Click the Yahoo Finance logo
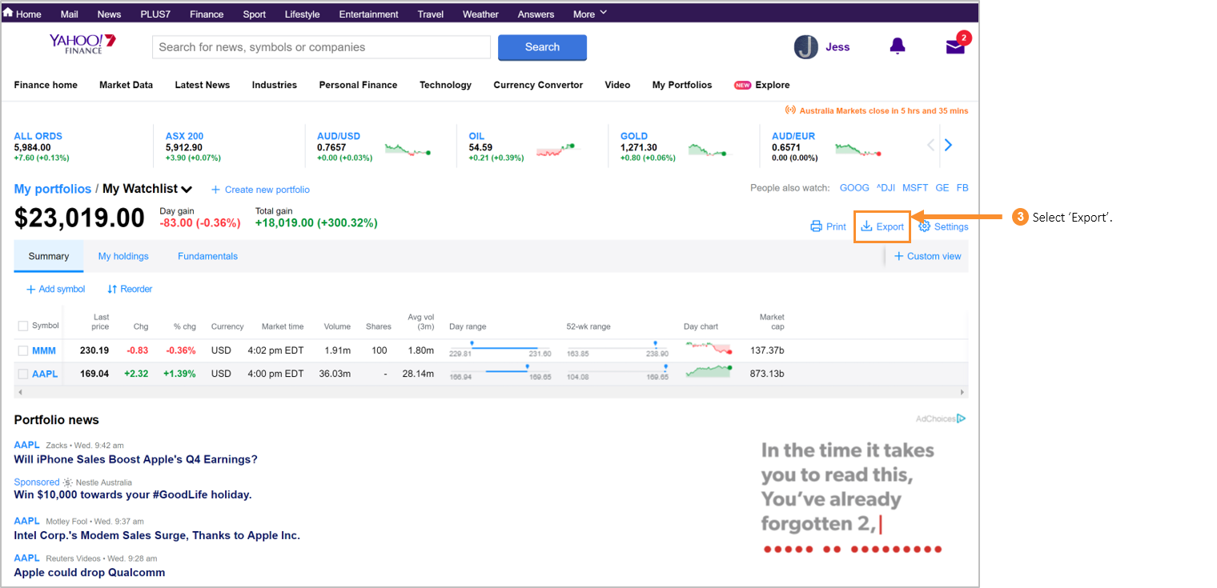The width and height of the screenshot is (1217, 588). pyautogui.click(x=82, y=44)
